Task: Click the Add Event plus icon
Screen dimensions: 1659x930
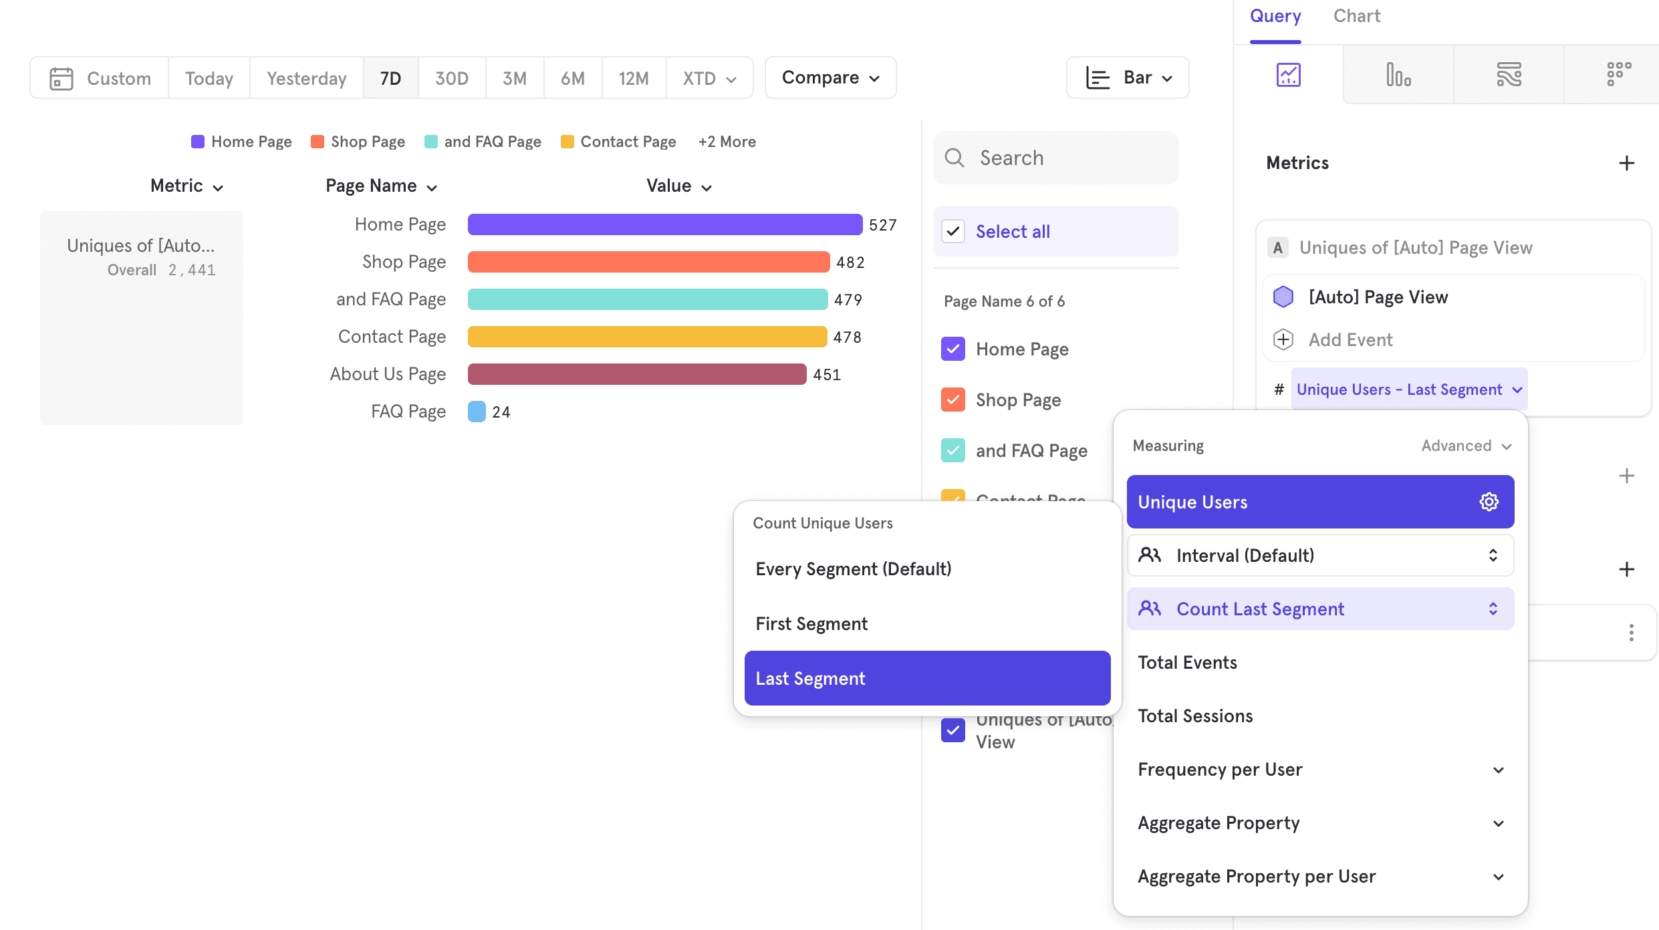Action: point(1283,339)
